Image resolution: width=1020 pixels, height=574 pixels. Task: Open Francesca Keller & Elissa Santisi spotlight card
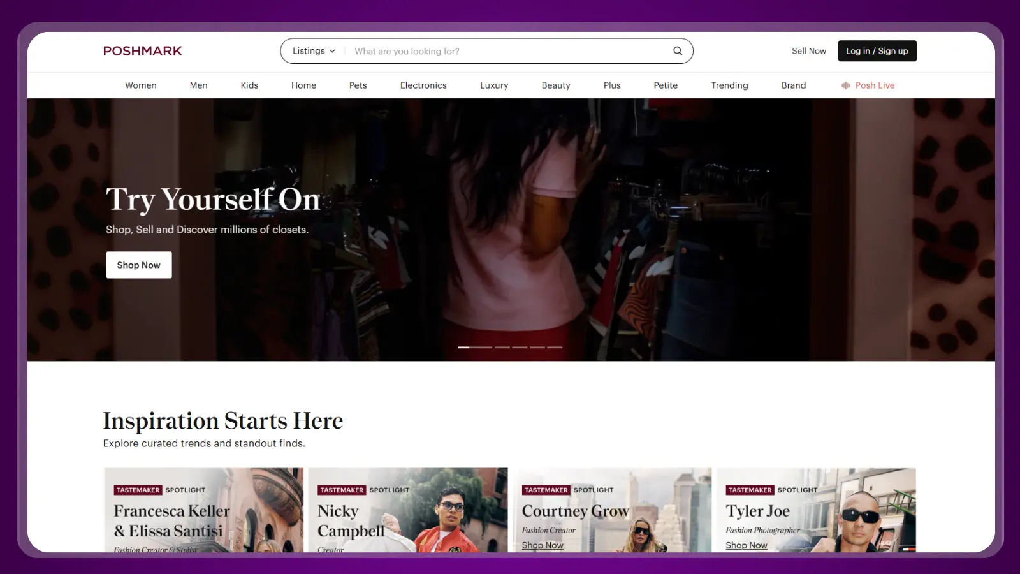point(204,510)
